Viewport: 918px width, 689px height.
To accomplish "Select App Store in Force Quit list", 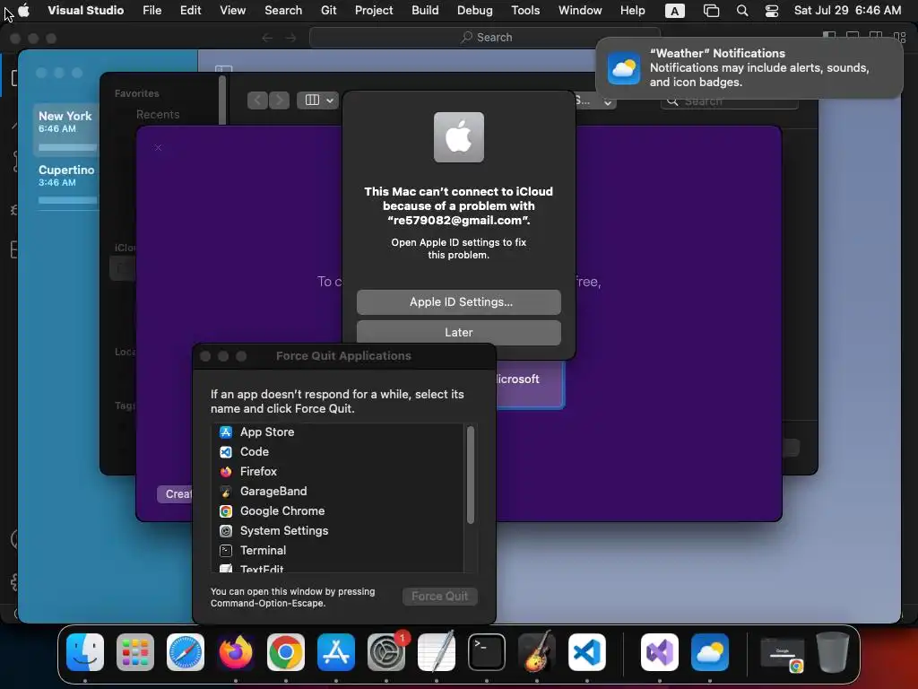I will tap(338, 432).
